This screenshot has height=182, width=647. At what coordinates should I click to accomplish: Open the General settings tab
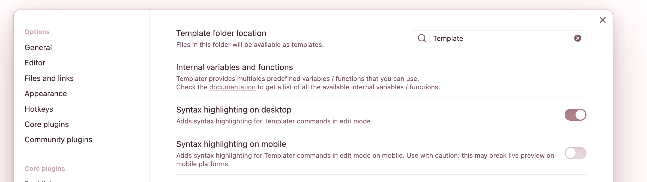(38, 48)
